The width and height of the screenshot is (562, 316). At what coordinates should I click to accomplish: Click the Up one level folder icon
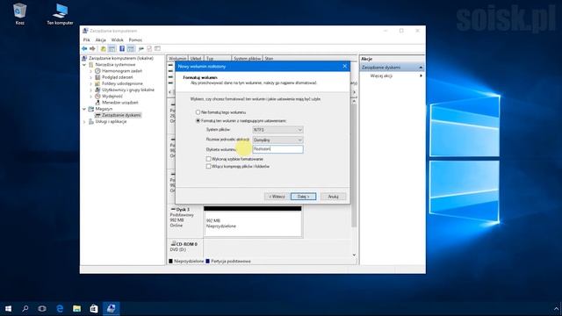(x=104, y=49)
